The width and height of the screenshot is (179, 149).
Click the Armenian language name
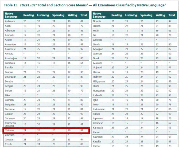pos(10,44)
